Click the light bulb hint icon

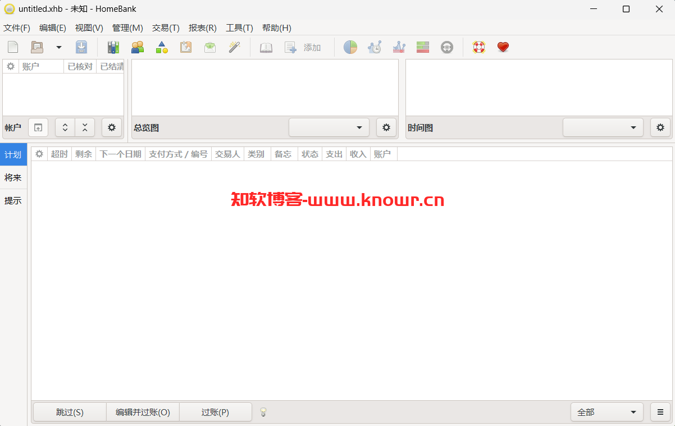pos(263,412)
